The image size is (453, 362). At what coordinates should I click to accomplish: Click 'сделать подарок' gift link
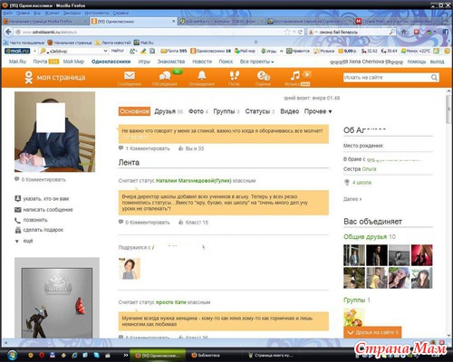39,230
